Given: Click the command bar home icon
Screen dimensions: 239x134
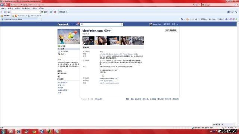Looking at the screenshot, I should (x=182, y=19).
